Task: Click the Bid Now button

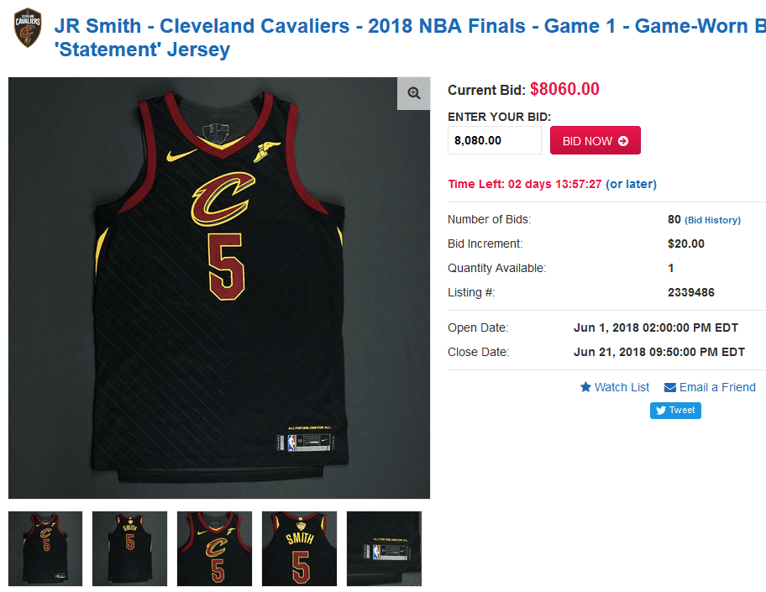Action: coord(595,141)
